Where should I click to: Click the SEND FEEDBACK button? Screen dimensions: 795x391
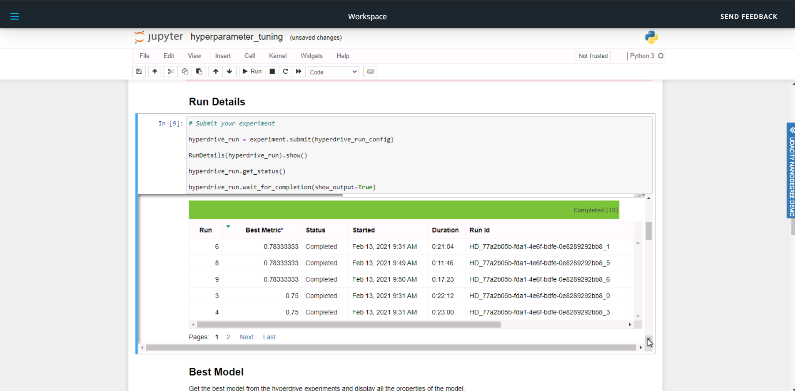pyautogui.click(x=748, y=16)
